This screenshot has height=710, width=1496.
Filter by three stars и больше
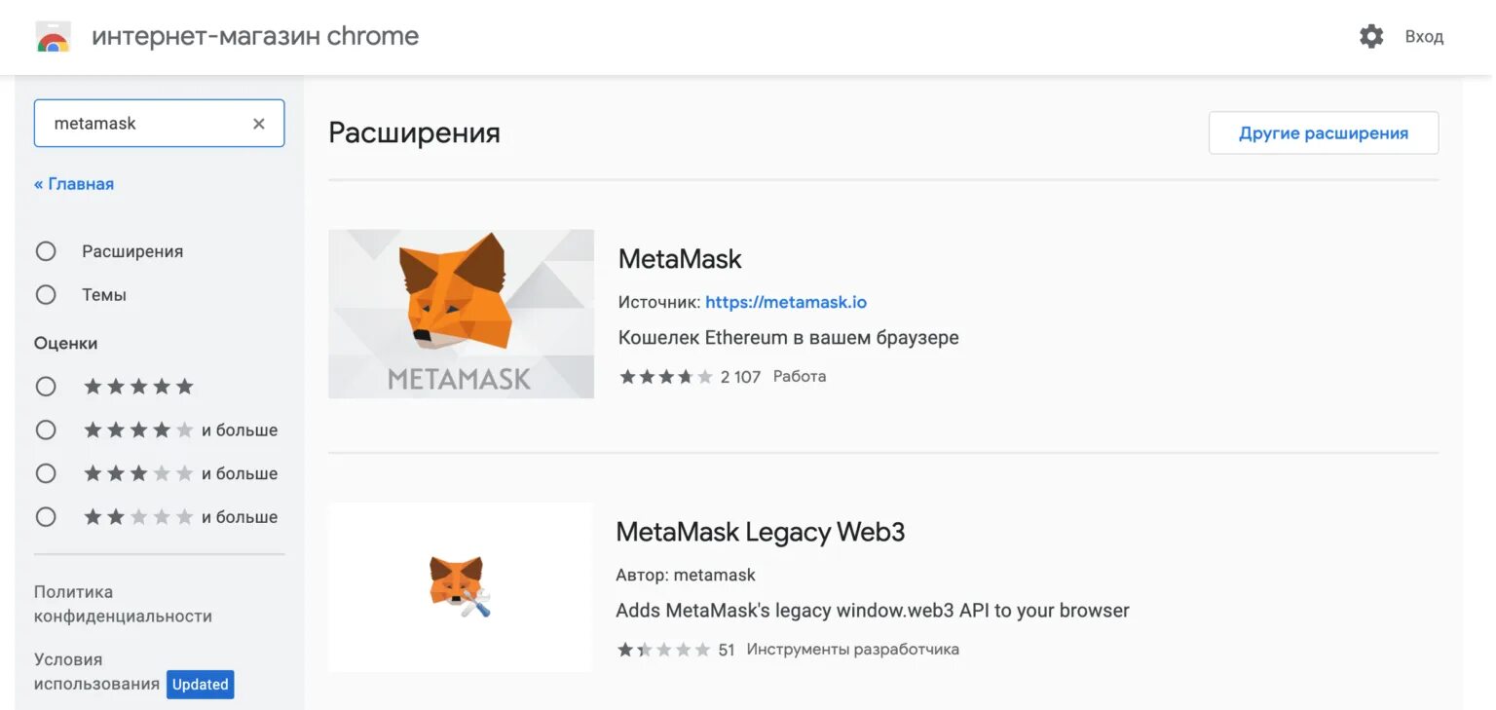click(x=46, y=473)
